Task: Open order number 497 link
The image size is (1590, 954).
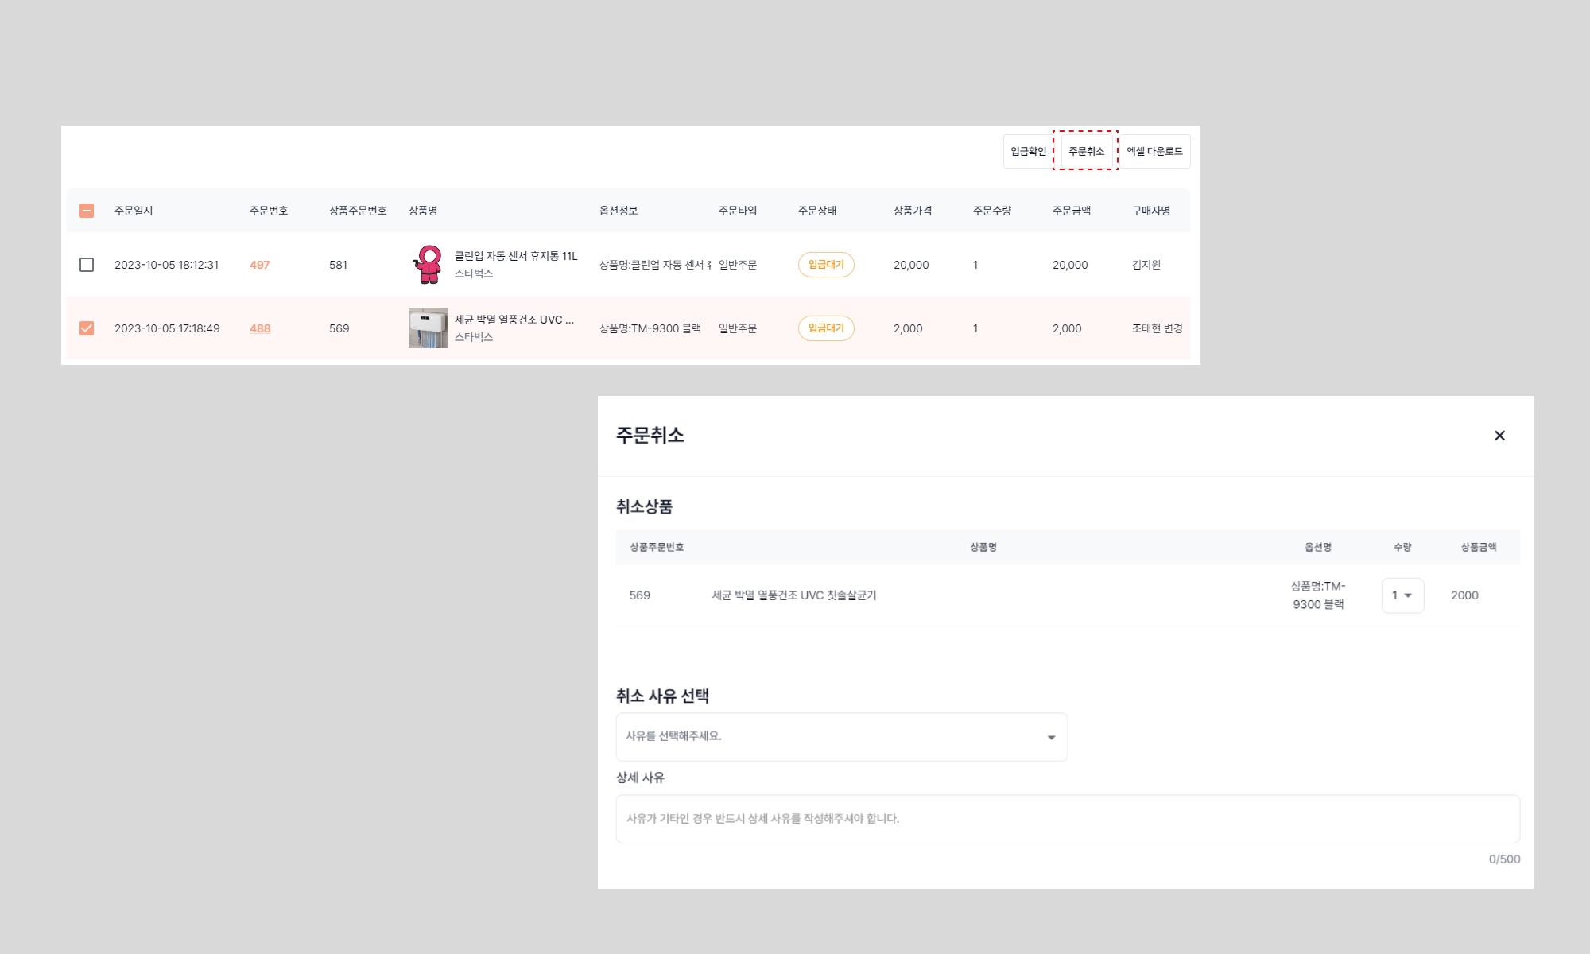Action: tap(259, 265)
